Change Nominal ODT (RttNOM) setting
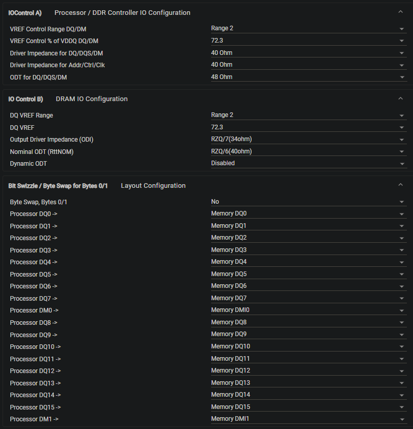The height and width of the screenshot is (429, 413). coord(308,151)
